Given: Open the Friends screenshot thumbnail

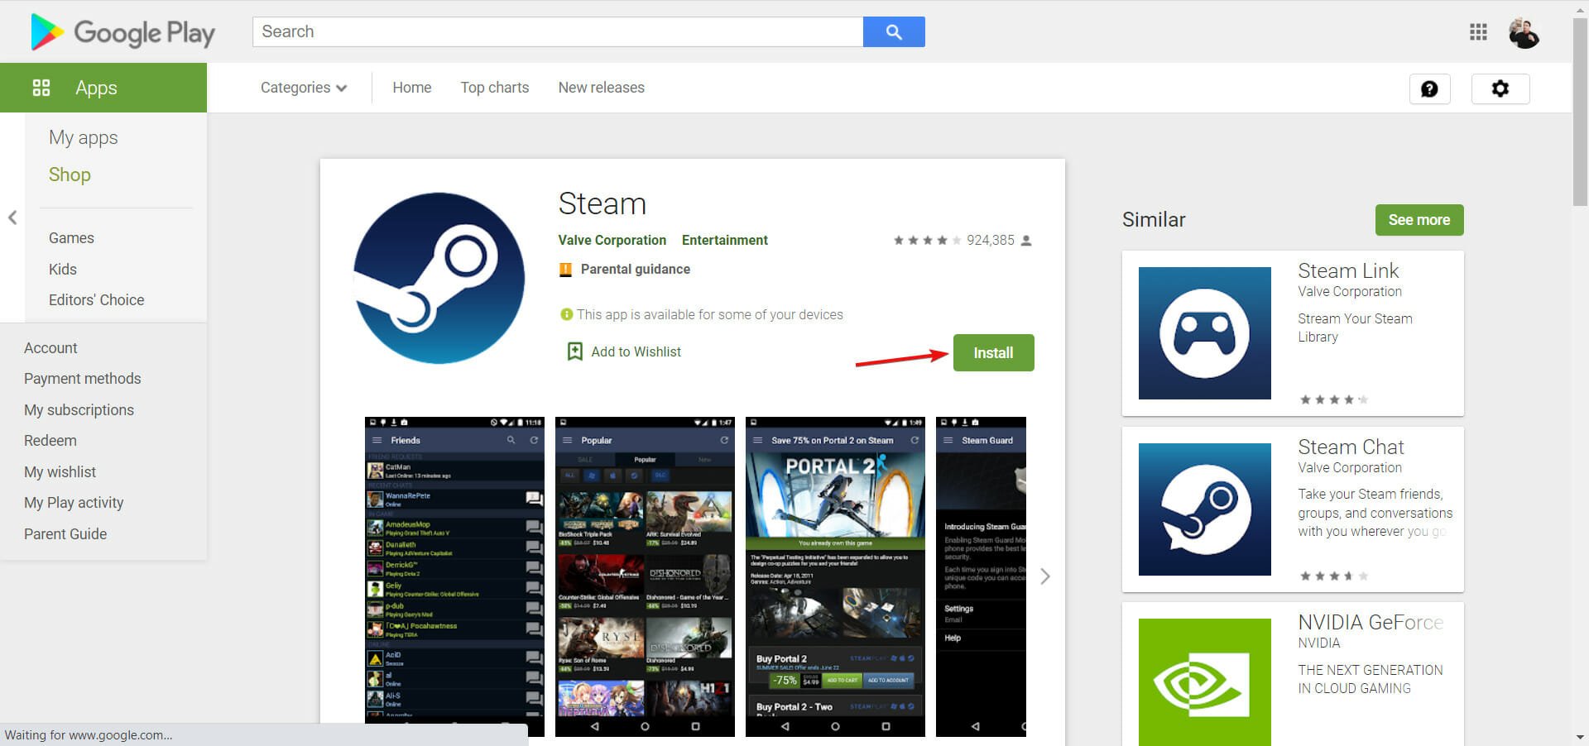Looking at the screenshot, I should click(454, 576).
